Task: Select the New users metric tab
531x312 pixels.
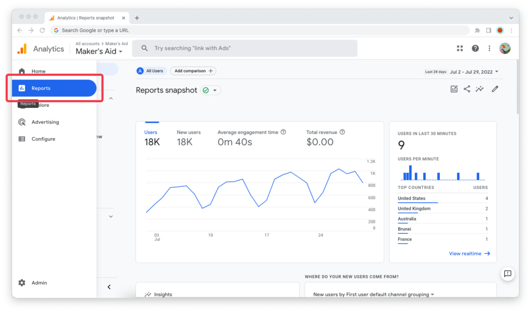Action: [x=189, y=138]
